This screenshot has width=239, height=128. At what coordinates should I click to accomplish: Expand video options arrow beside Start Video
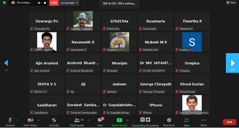pyautogui.click(x=38, y=120)
